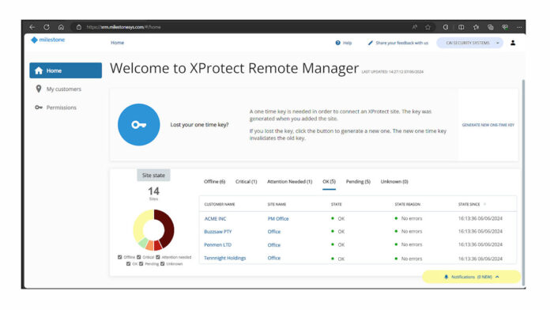This screenshot has width=550, height=310.
Task: Switch to the Offline (6) tab
Action: (x=214, y=182)
